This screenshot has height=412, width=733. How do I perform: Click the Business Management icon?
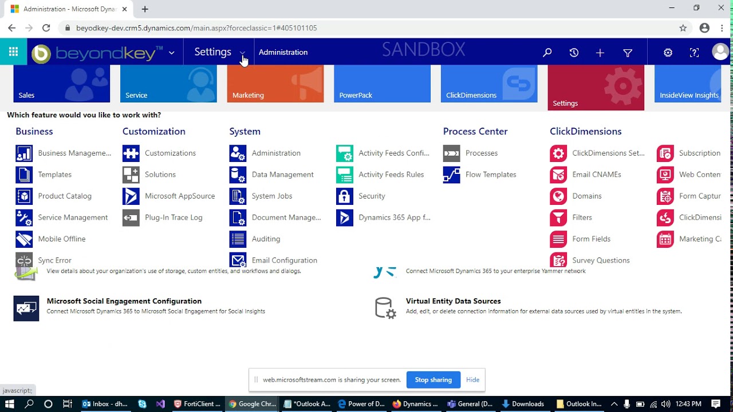[24, 153]
